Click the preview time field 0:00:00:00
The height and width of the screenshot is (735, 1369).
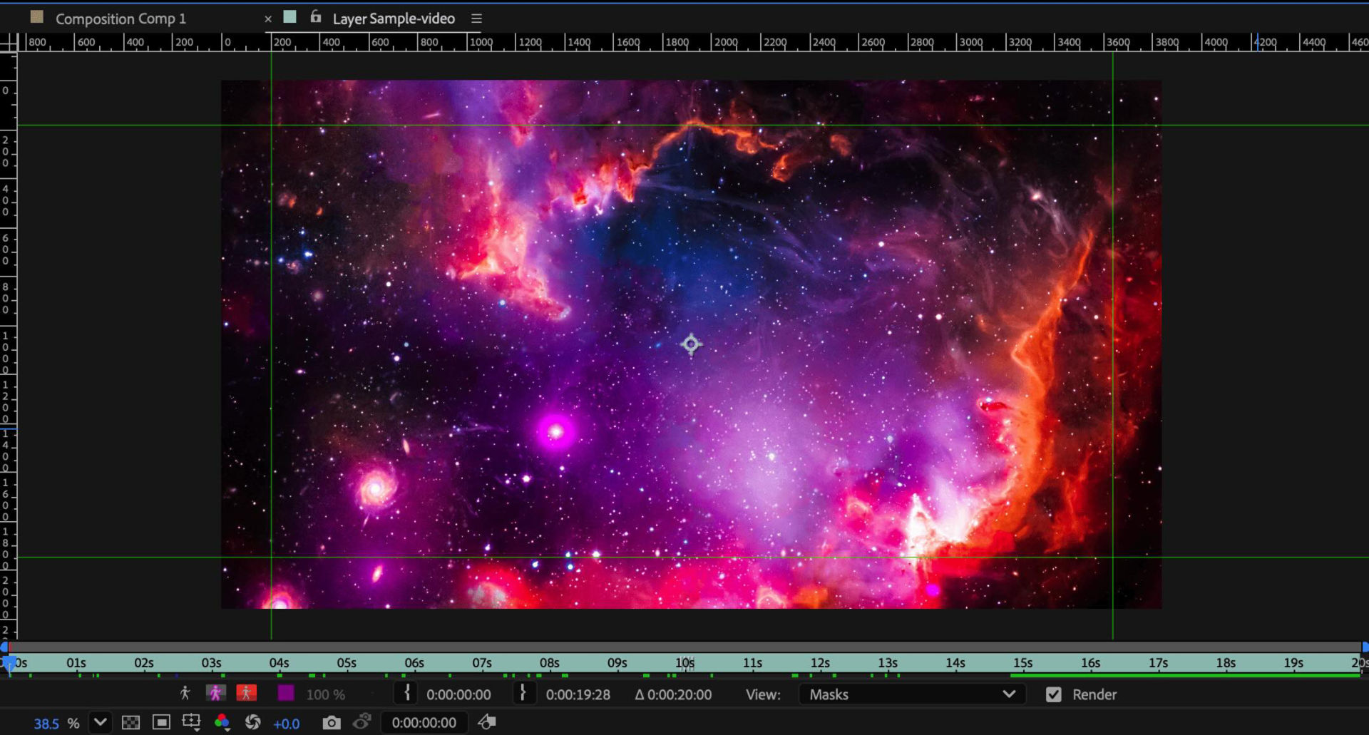(424, 723)
